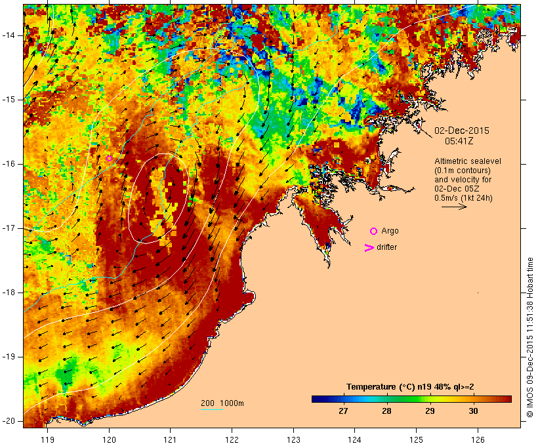Click the '02-Dec-2015' date label
538x446 pixels.
pos(462,131)
